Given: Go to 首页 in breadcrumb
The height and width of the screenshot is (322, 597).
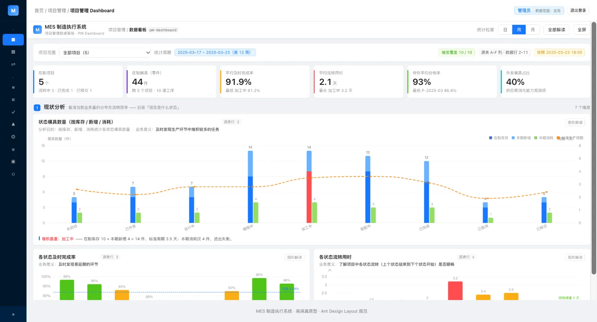Looking at the screenshot, I should [39, 11].
